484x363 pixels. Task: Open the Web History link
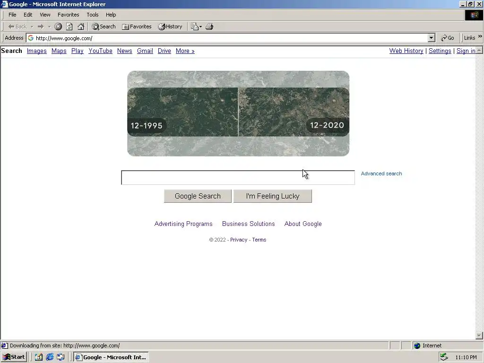[406, 51]
